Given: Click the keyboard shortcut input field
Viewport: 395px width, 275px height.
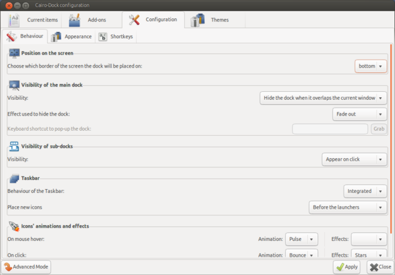Looking at the screenshot, I should pyautogui.click(x=330, y=129).
